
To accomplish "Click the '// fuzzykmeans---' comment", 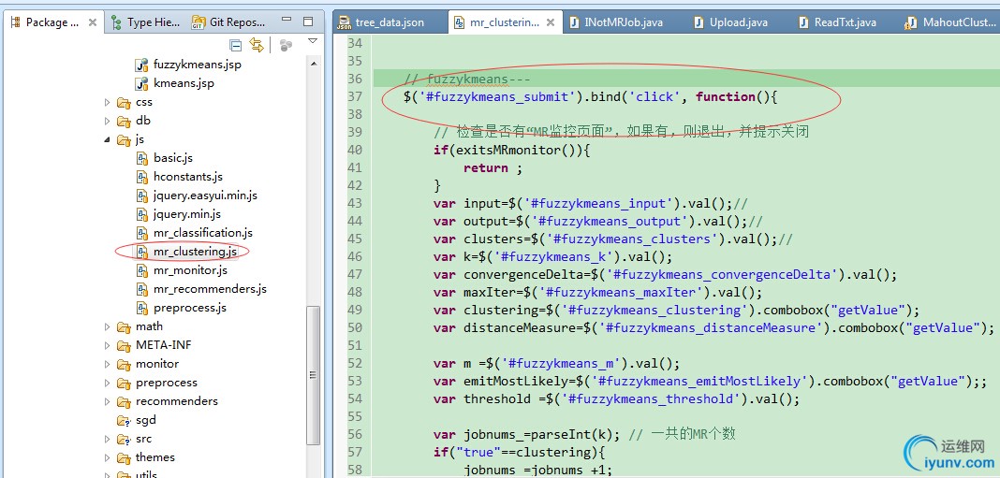I will pos(467,79).
